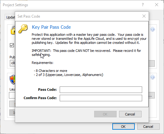Cancel the Set Pass Code dialog
164x134 pixels.
pos(130,114)
